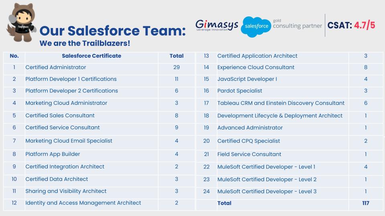Image resolution: width=385 pixels, height=216 pixels.
Task: Click the value 2 for CPQ Specialist
Action: click(x=366, y=141)
